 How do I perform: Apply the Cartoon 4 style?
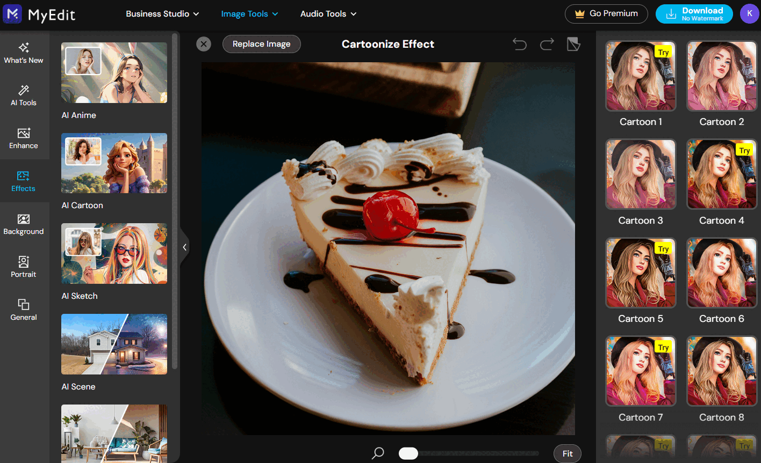722,174
